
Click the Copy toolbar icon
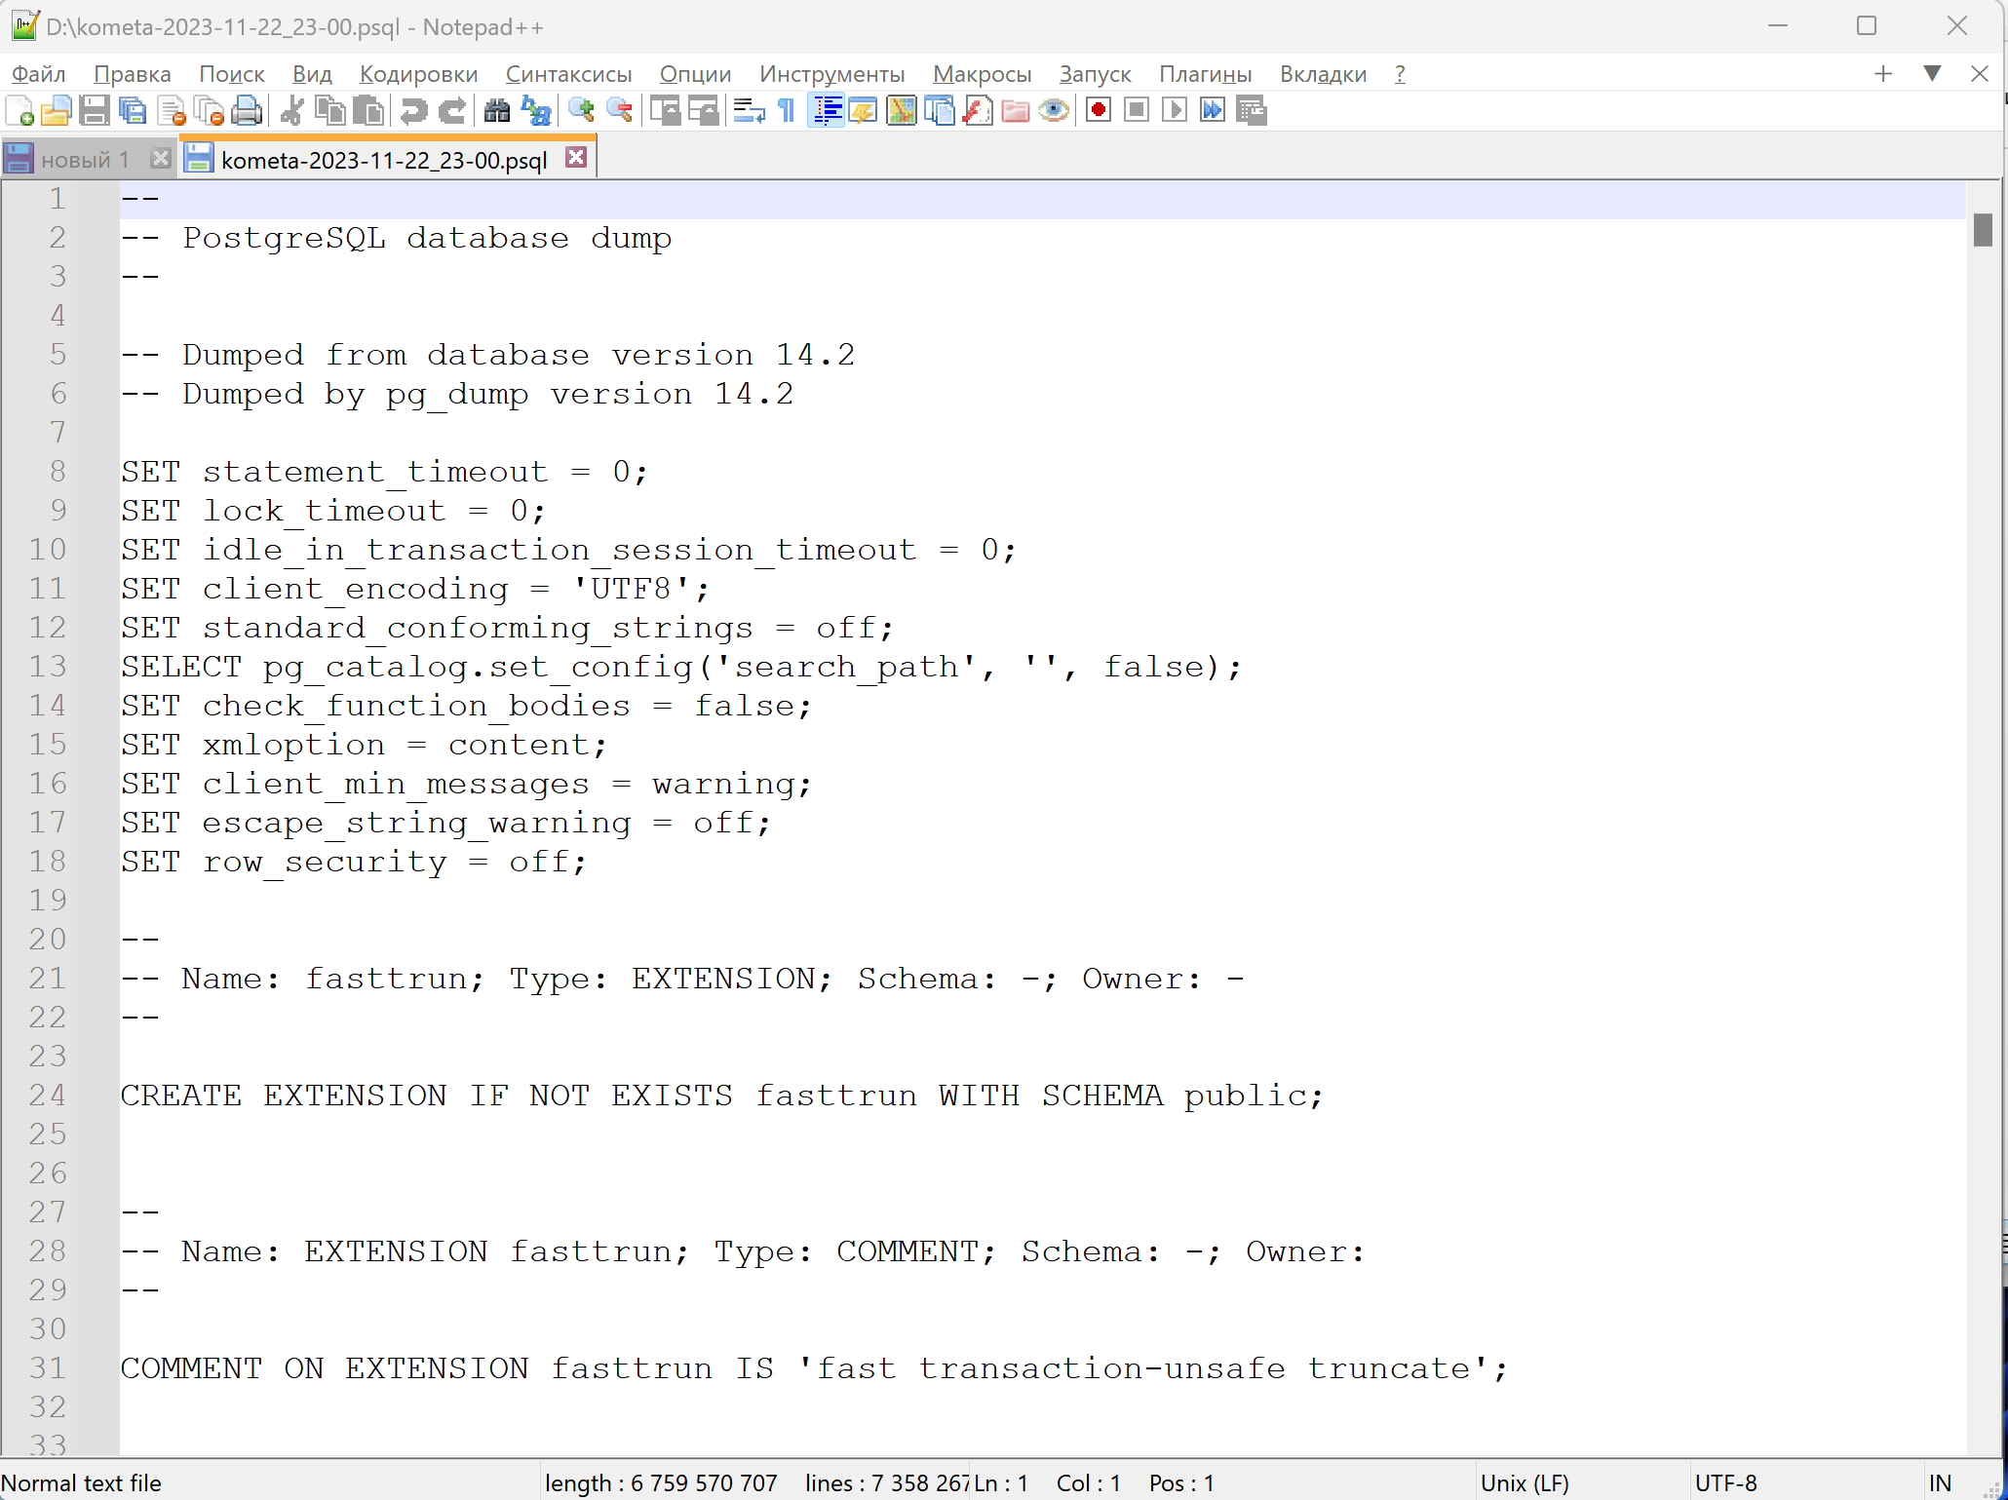tap(330, 111)
